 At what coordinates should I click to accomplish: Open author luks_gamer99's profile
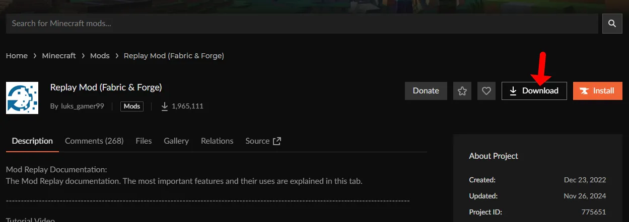(82, 106)
